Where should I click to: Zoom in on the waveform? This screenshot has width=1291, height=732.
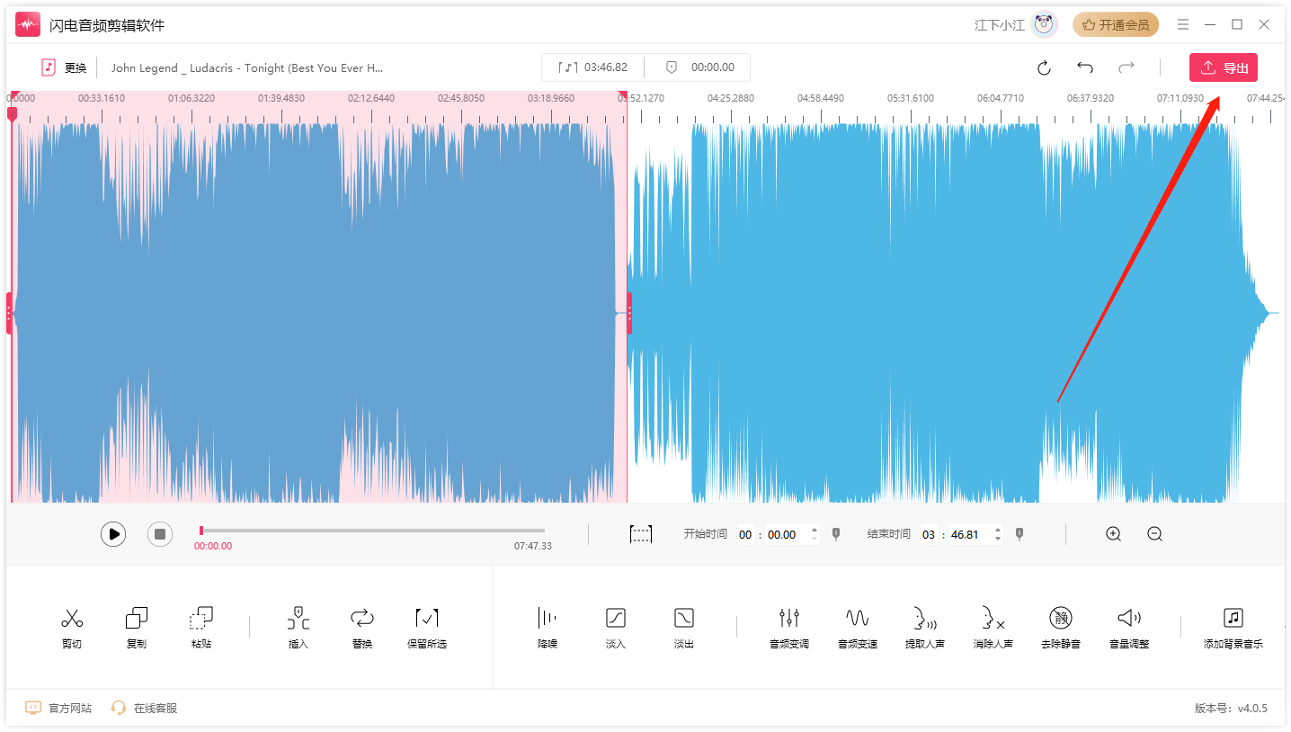(1114, 534)
